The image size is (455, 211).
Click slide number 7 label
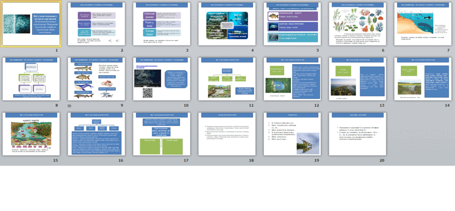click(449, 50)
